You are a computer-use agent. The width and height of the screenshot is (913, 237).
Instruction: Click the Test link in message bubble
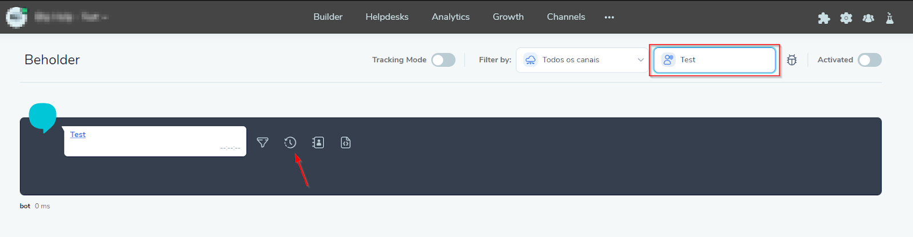click(78, 135)
